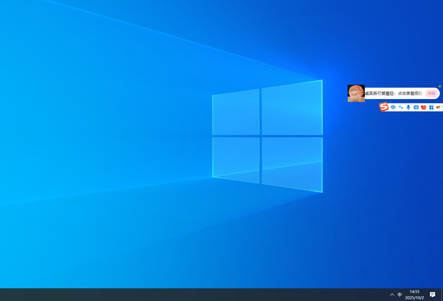The image size is (443, 301).
Task: Open the Action Center notification icon
Action: point(433,294)
